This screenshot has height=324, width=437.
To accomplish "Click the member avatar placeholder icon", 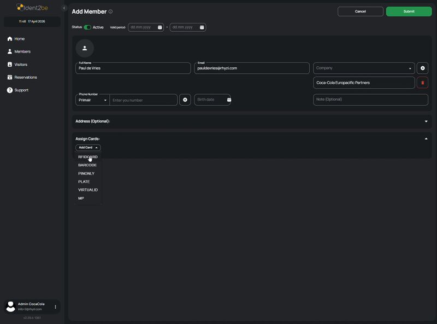I will 85,48.
